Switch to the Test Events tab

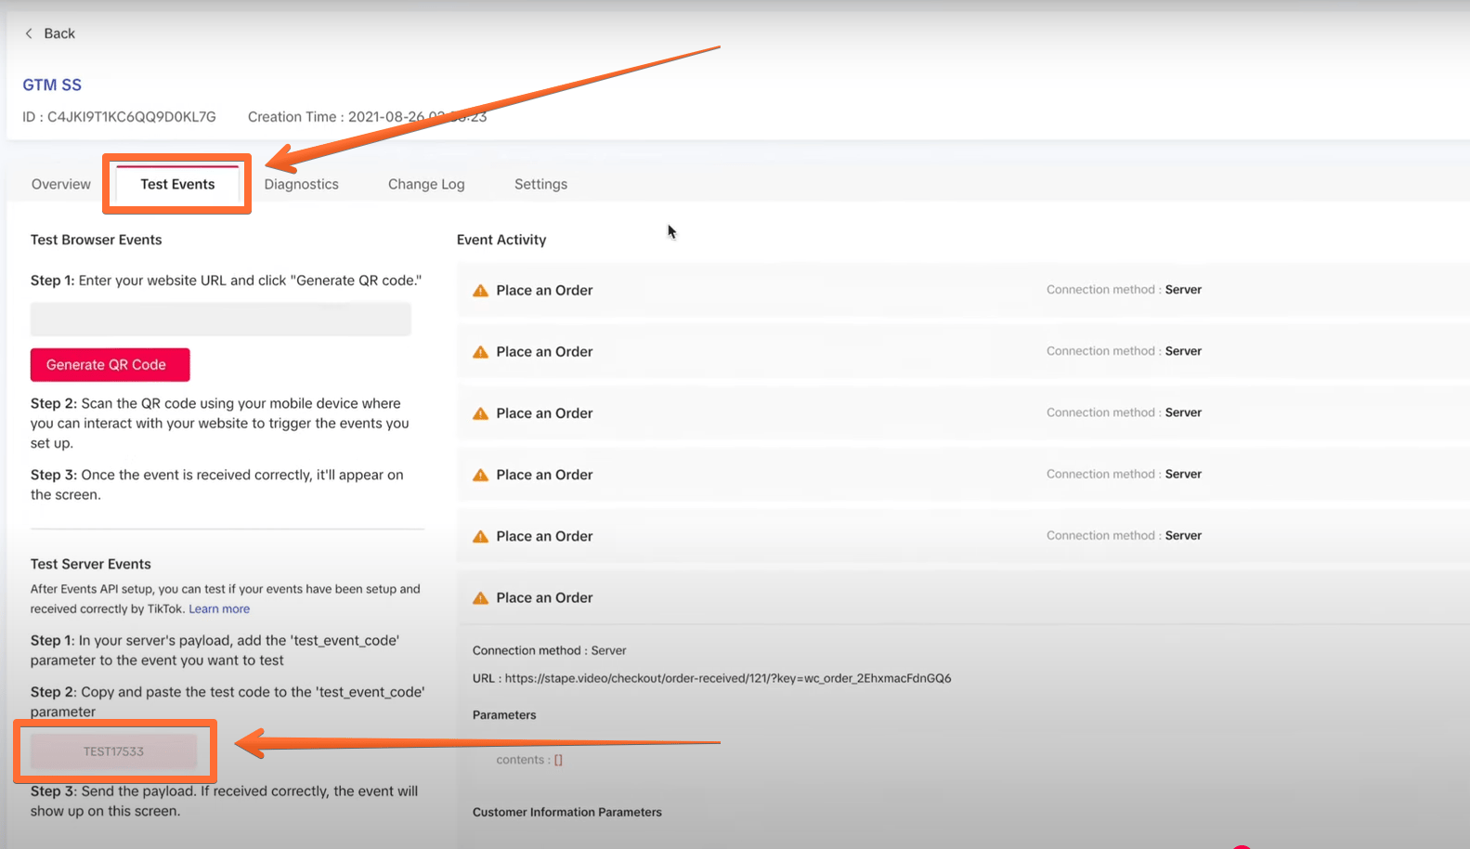(x=177, y=184)
